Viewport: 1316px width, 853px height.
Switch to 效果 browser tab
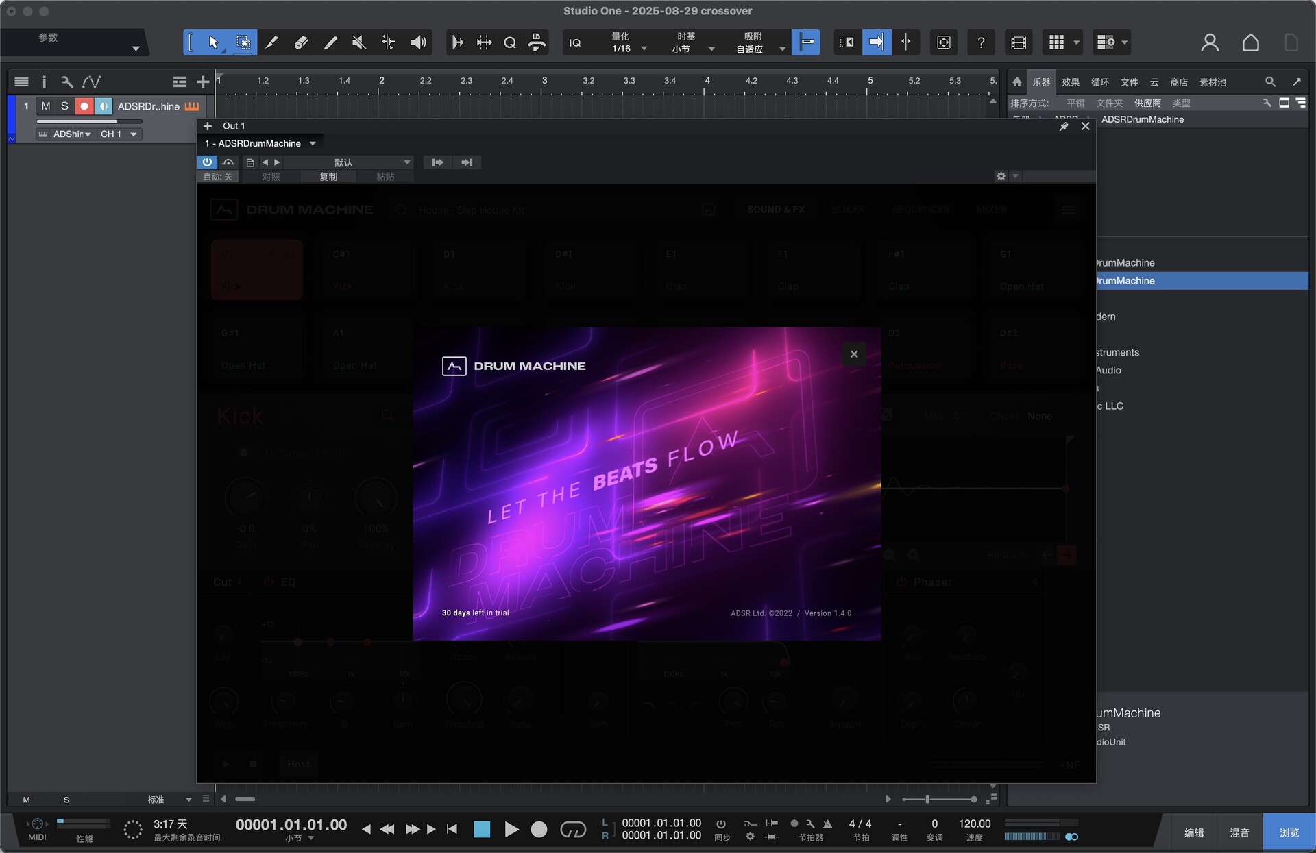(x=1071, y=82)
